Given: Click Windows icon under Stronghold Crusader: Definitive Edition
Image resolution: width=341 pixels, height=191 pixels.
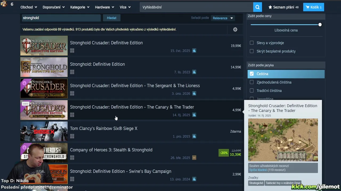Looking at the screenshot, I should coord(72,50).
